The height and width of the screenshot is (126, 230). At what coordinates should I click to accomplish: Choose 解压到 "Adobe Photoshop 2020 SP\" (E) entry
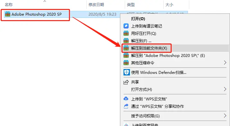click(x=168, y=56)
